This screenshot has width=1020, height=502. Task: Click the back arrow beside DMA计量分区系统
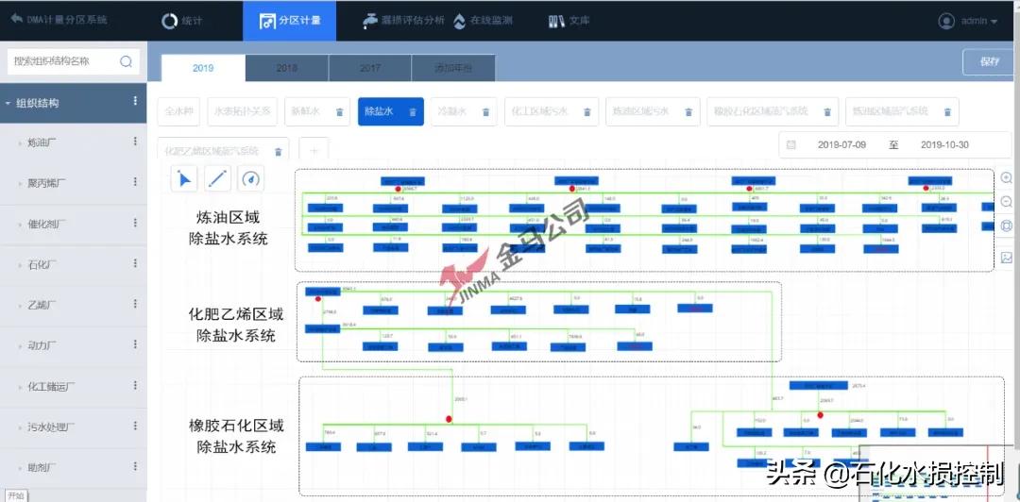[x=16, y=19]
